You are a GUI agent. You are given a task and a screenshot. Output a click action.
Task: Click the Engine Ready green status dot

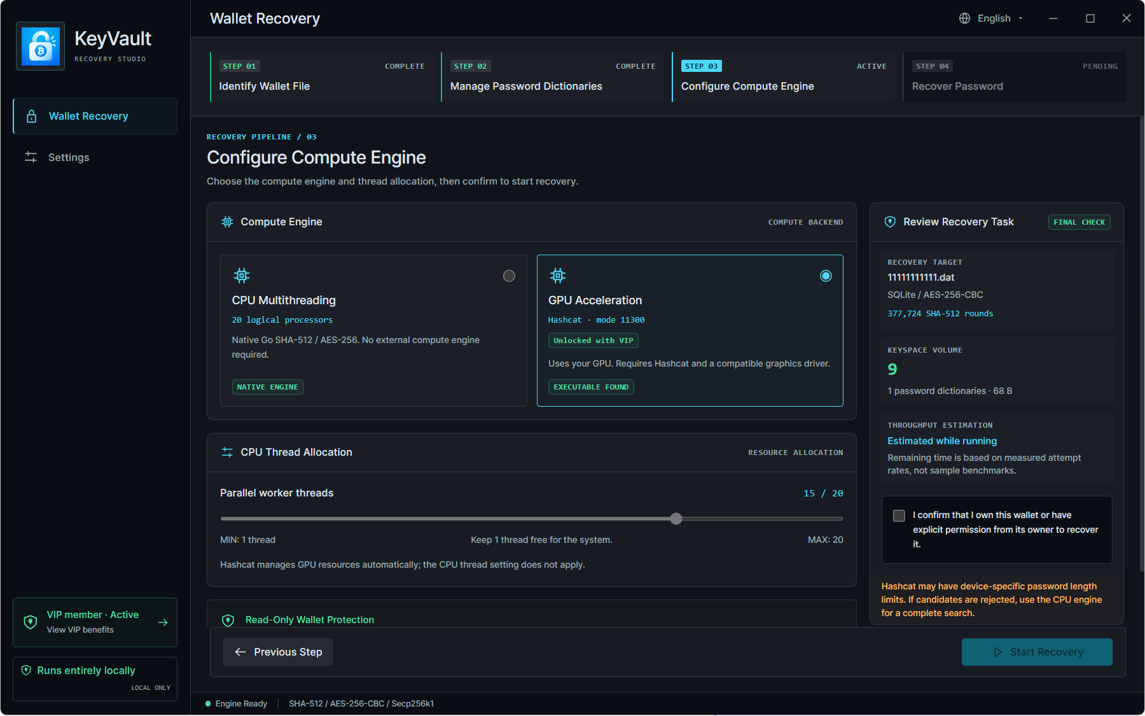tap(208, 704)
